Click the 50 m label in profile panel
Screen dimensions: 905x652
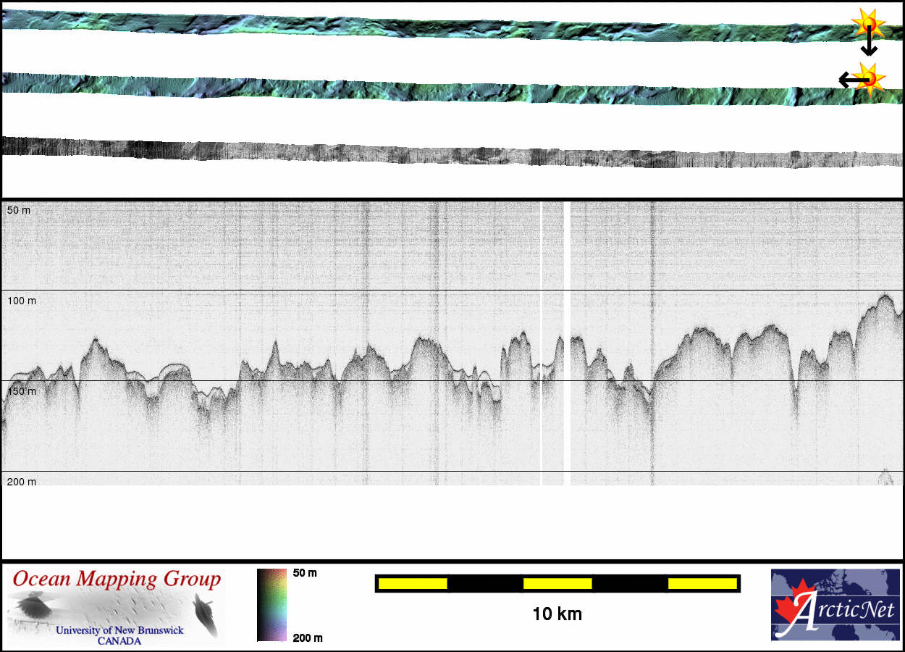pos(19,210)
